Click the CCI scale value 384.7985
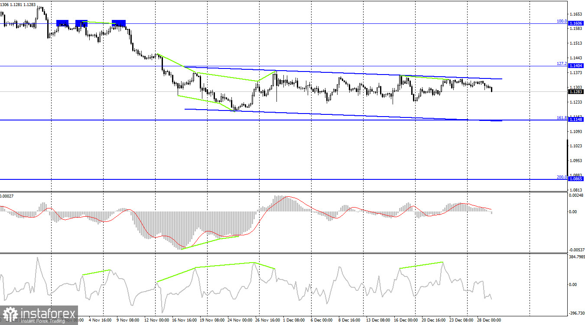Viewport: 585px width, 325px height. [576, 257]
